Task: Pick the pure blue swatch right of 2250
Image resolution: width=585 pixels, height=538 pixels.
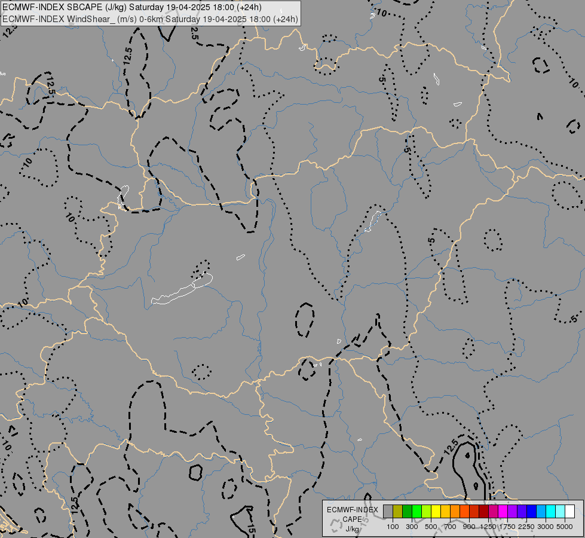Action: point(532,512)
